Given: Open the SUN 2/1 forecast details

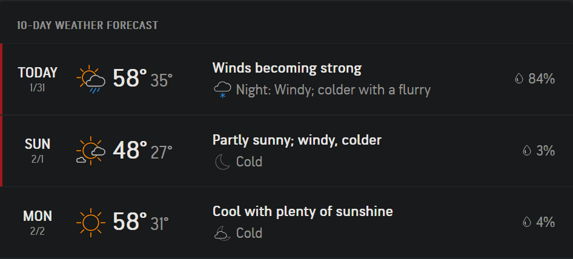Looking at the screenshot, I should click(x=286, y=151).
